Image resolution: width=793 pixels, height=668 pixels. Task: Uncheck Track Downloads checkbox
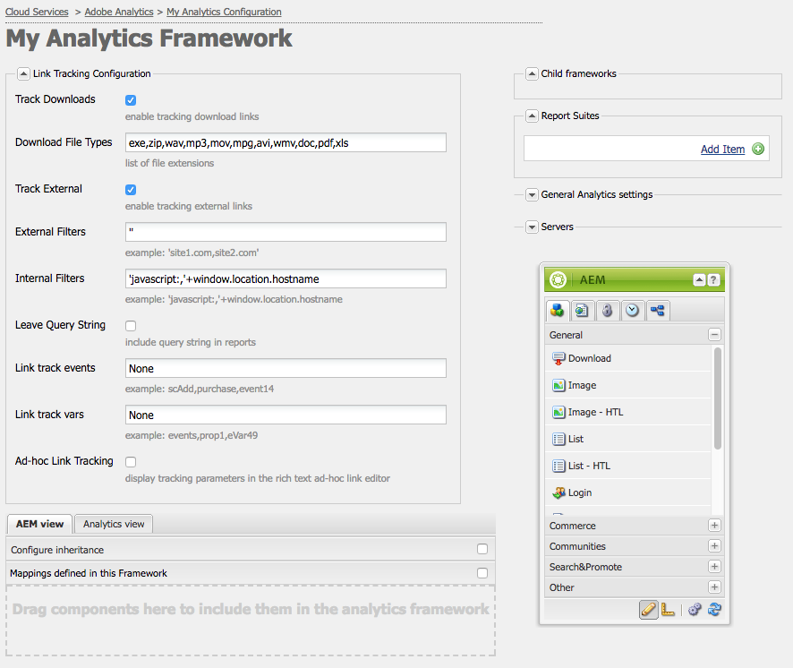point(131,100)
